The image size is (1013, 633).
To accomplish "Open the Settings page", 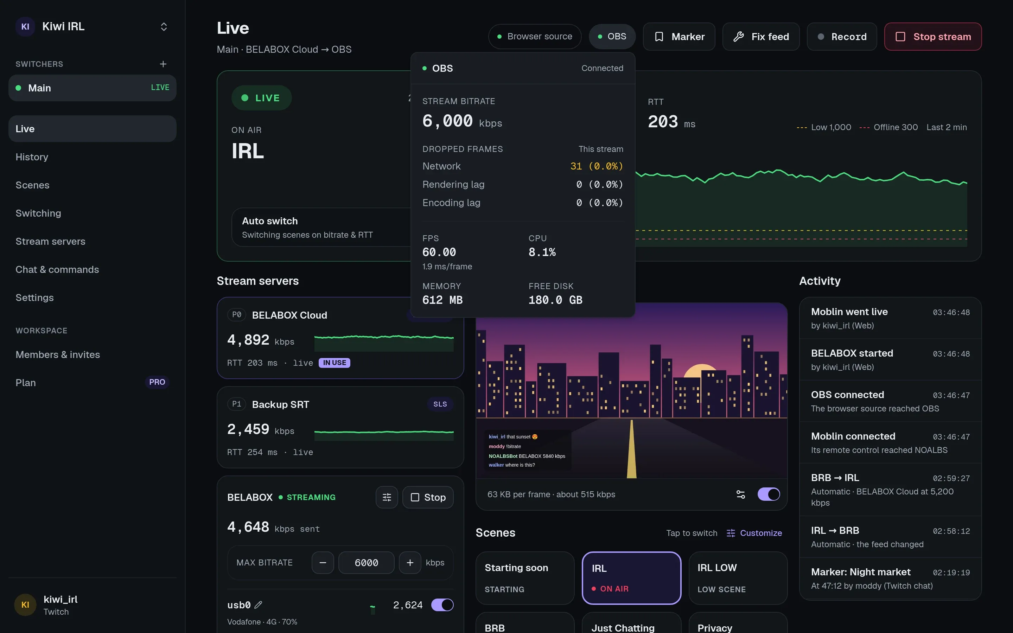I will coord(92,298).
